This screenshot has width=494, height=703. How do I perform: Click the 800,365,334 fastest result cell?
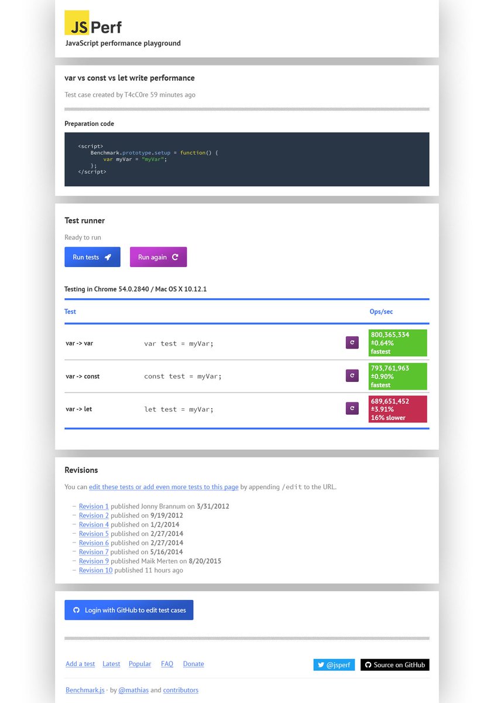click(398, 343)
